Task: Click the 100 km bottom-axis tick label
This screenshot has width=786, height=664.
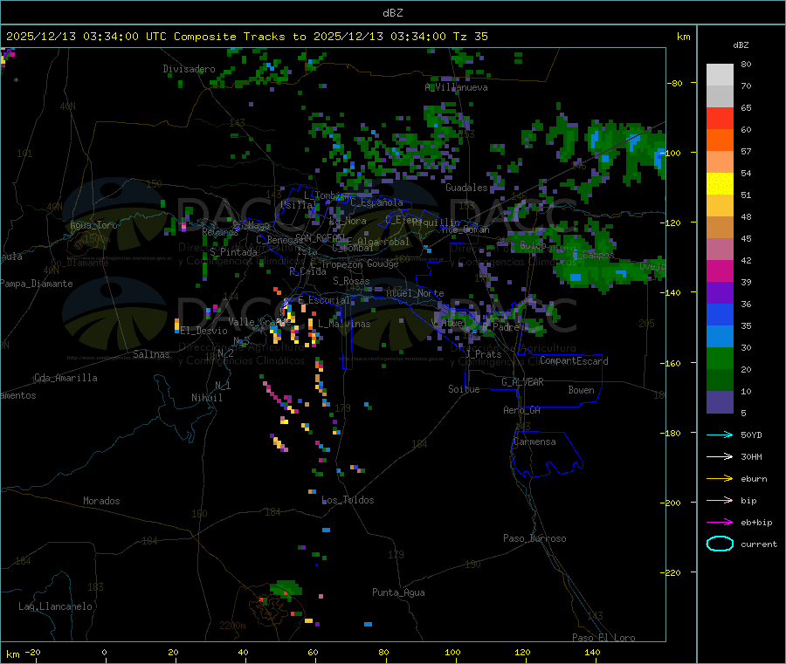Action: (452, 652)
